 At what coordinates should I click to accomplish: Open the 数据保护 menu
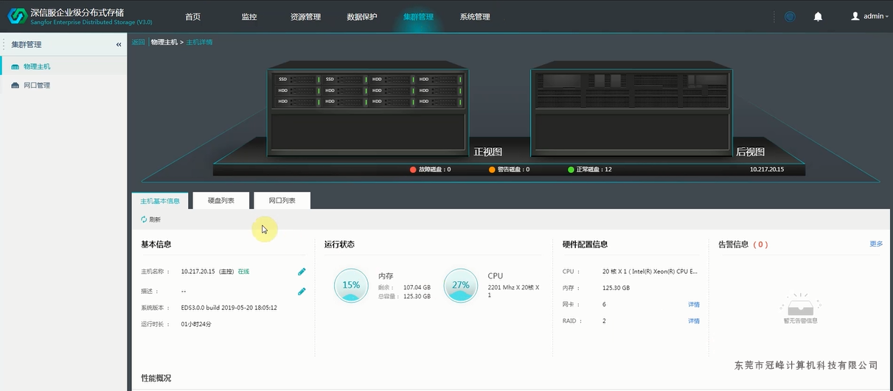[x=362, y=16]
